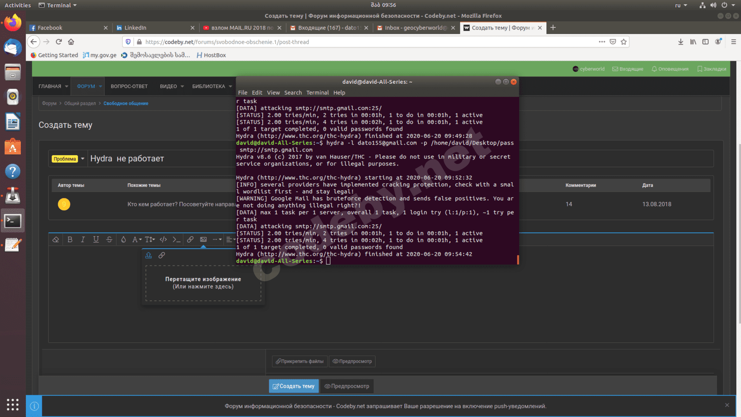Open the Terminal Search menu

293,92
